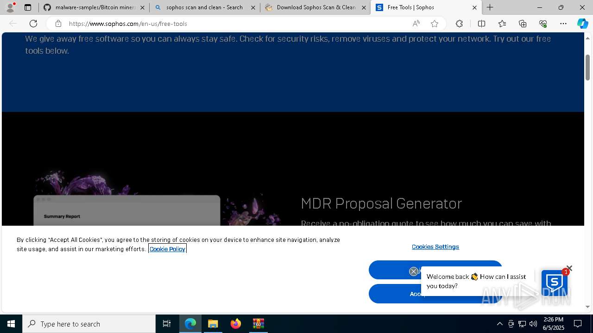The image size is (593, 333).
Task: Click the scrollbar up arrow
Action: point(588,37)
